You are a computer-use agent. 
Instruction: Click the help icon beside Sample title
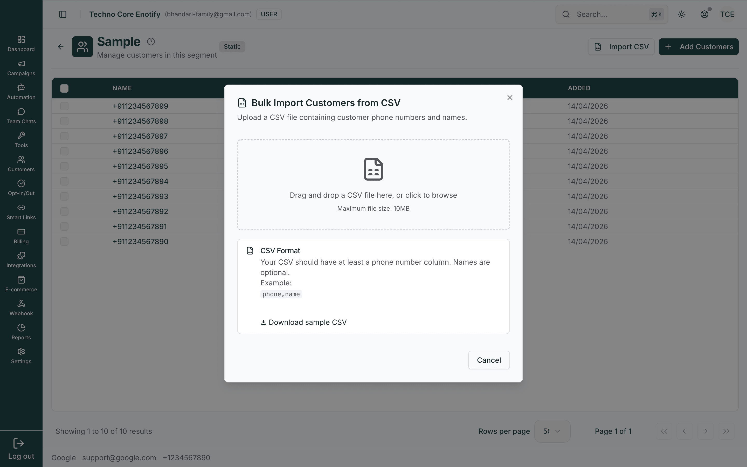point(151,42)
